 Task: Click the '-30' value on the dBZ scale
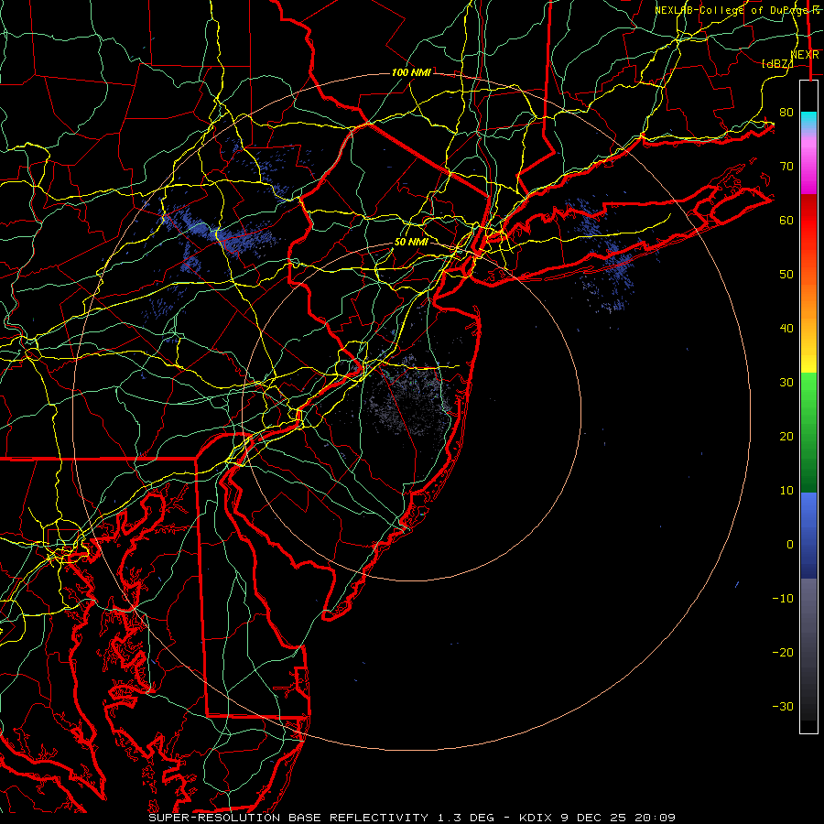[x=783, y=706]
